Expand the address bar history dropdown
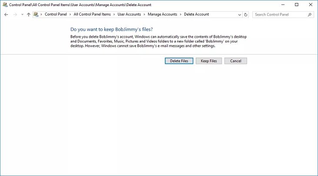318x176 pixels. point(238,14)
